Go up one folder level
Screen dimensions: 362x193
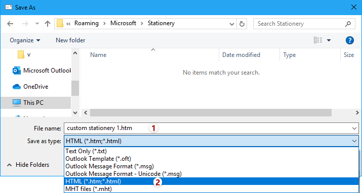coord(48,24)
